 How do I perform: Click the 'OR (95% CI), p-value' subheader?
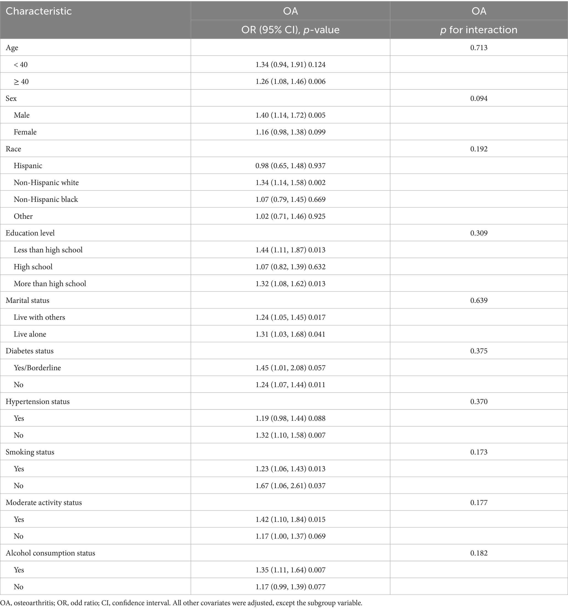pyautogui.click(x=290, y=30)
